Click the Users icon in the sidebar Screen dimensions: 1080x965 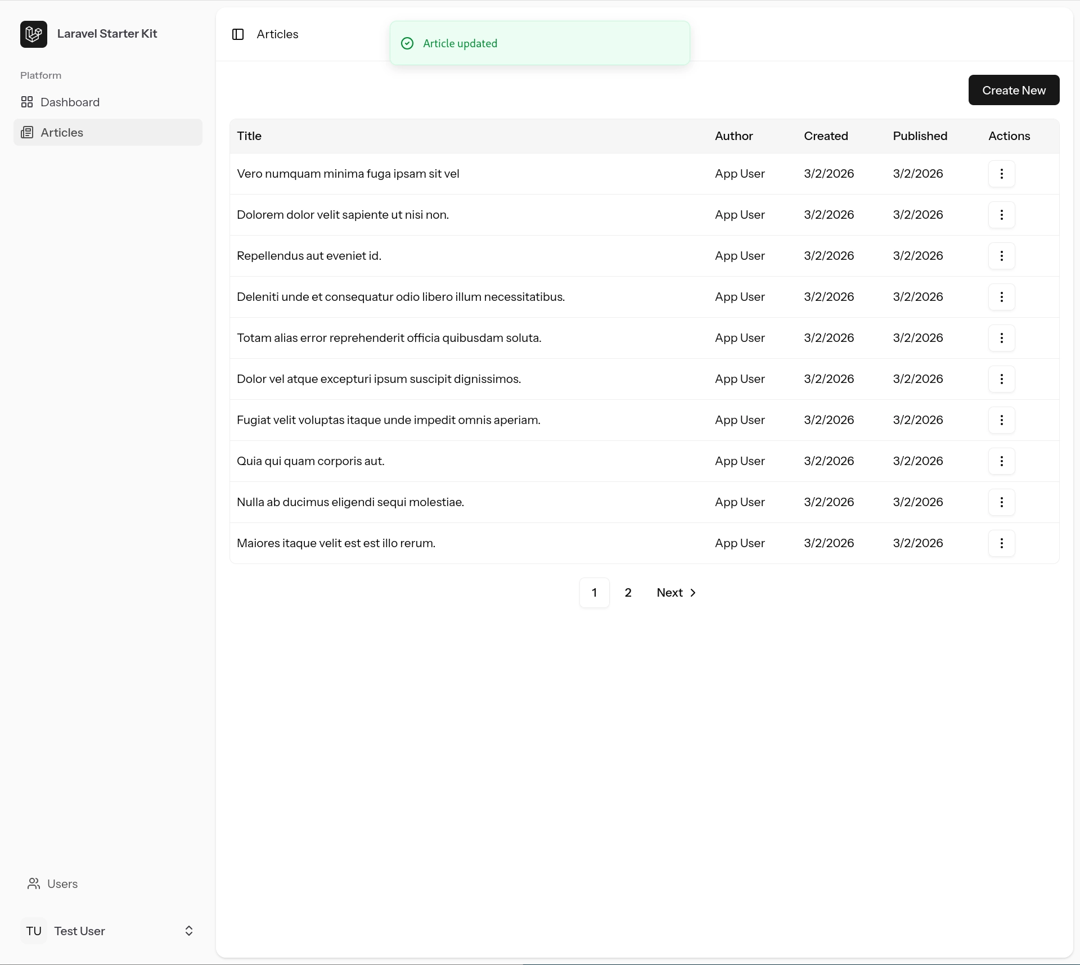(x=34, y=883)
